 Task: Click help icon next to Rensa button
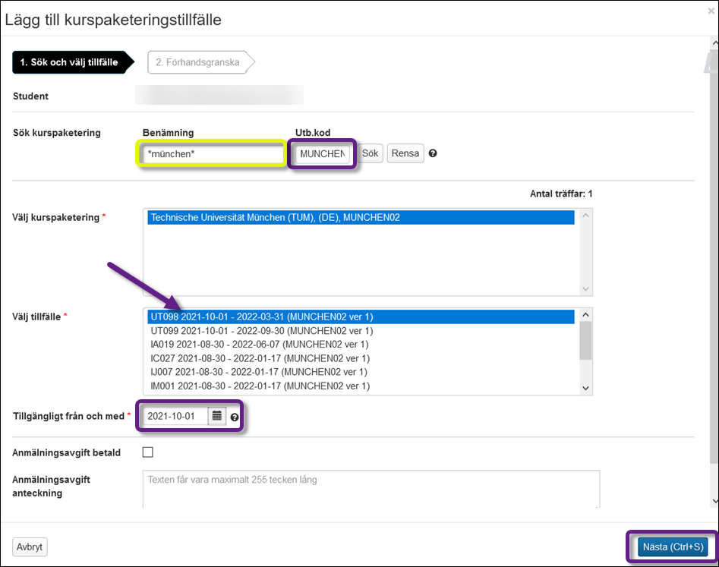[433, 153]
